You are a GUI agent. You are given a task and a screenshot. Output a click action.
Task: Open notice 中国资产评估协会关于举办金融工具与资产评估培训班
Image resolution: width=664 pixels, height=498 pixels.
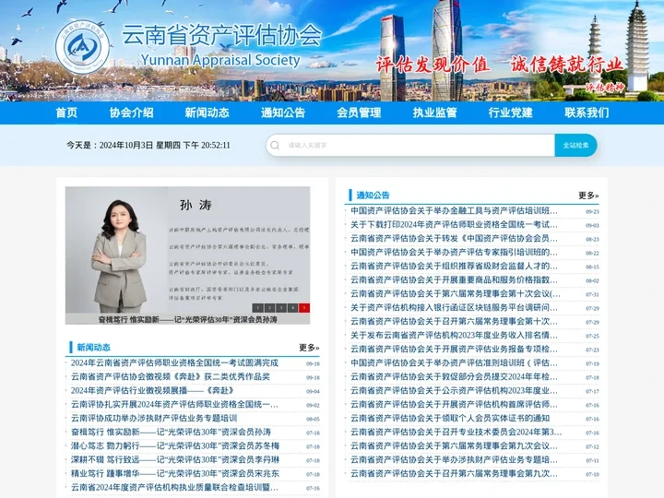tap(454, 210)
